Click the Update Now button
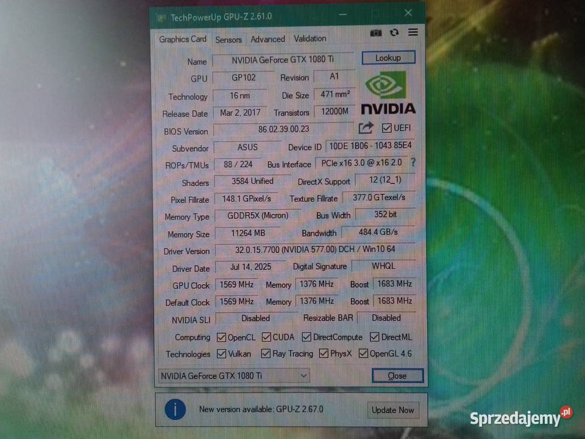The image size is (585, 439). [x=392, y=410]
